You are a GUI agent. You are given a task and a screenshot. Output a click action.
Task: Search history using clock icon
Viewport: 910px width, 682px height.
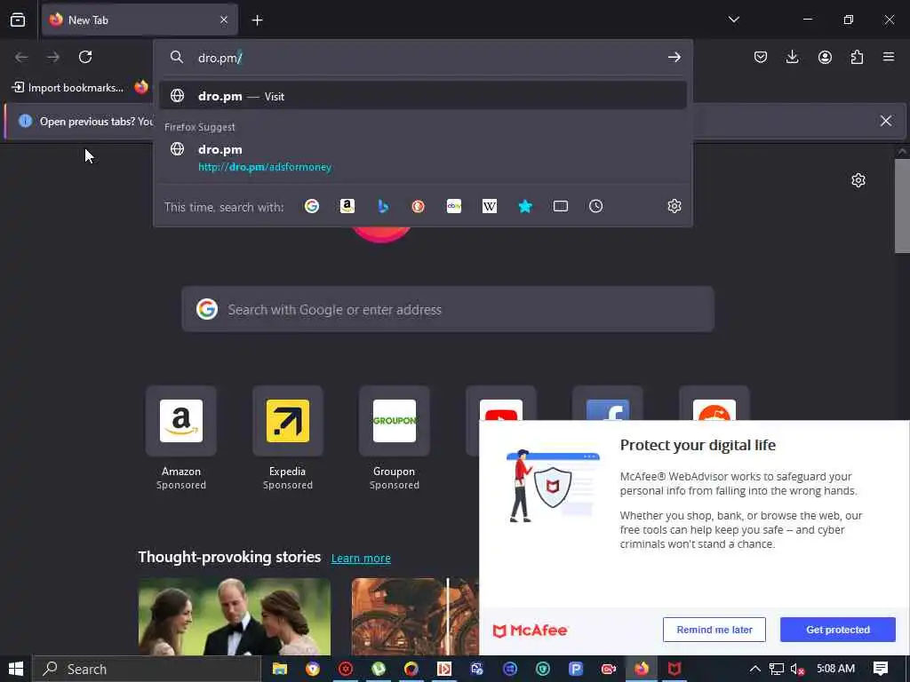point(596,206)
